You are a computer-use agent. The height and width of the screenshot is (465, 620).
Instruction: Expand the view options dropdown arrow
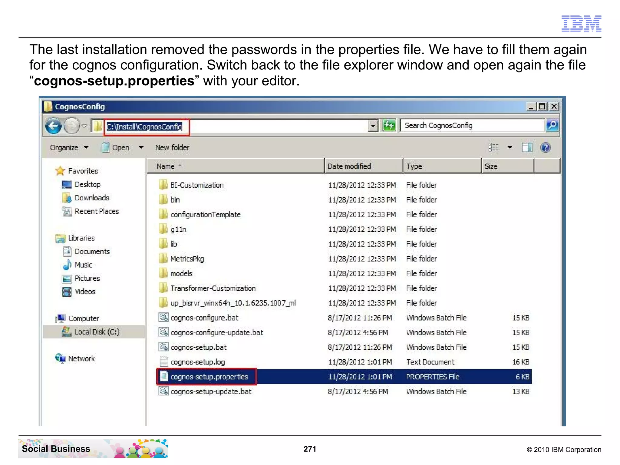(510, 148)
